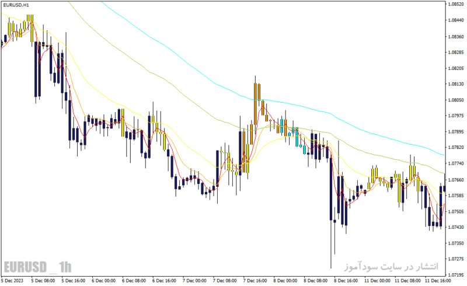Click the 1.07820 price axis label
The image size is (467, 286).
click(x=456, y=148)
